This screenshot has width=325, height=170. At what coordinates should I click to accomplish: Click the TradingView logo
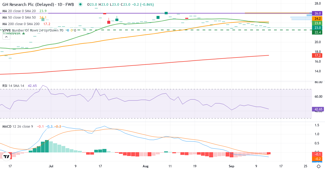[x=6, y=157]
